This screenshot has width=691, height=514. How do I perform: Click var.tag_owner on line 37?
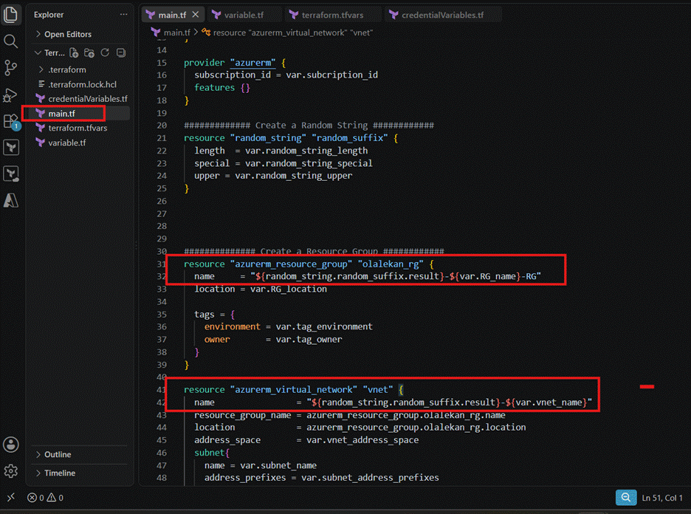click(309, 340)
